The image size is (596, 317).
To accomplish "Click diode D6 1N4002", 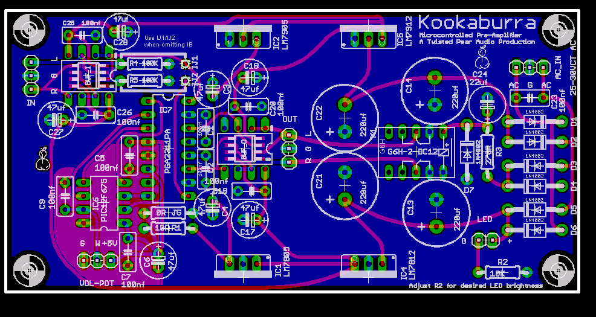I will tap(534, 229).
